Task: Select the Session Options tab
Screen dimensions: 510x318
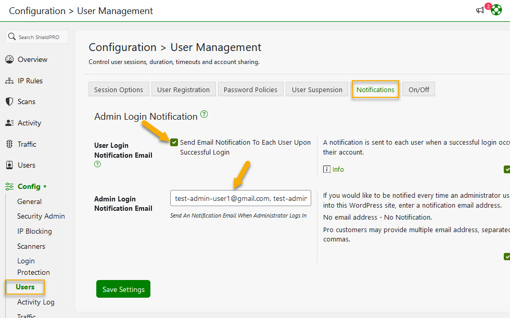Action: click(119, 89)
